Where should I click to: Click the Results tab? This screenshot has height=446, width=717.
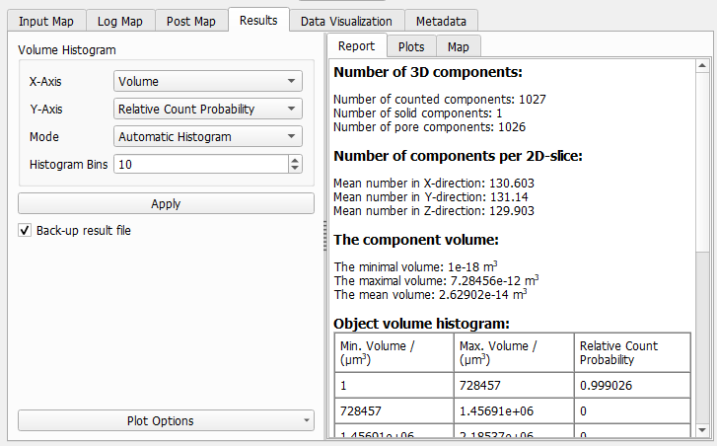258,20
